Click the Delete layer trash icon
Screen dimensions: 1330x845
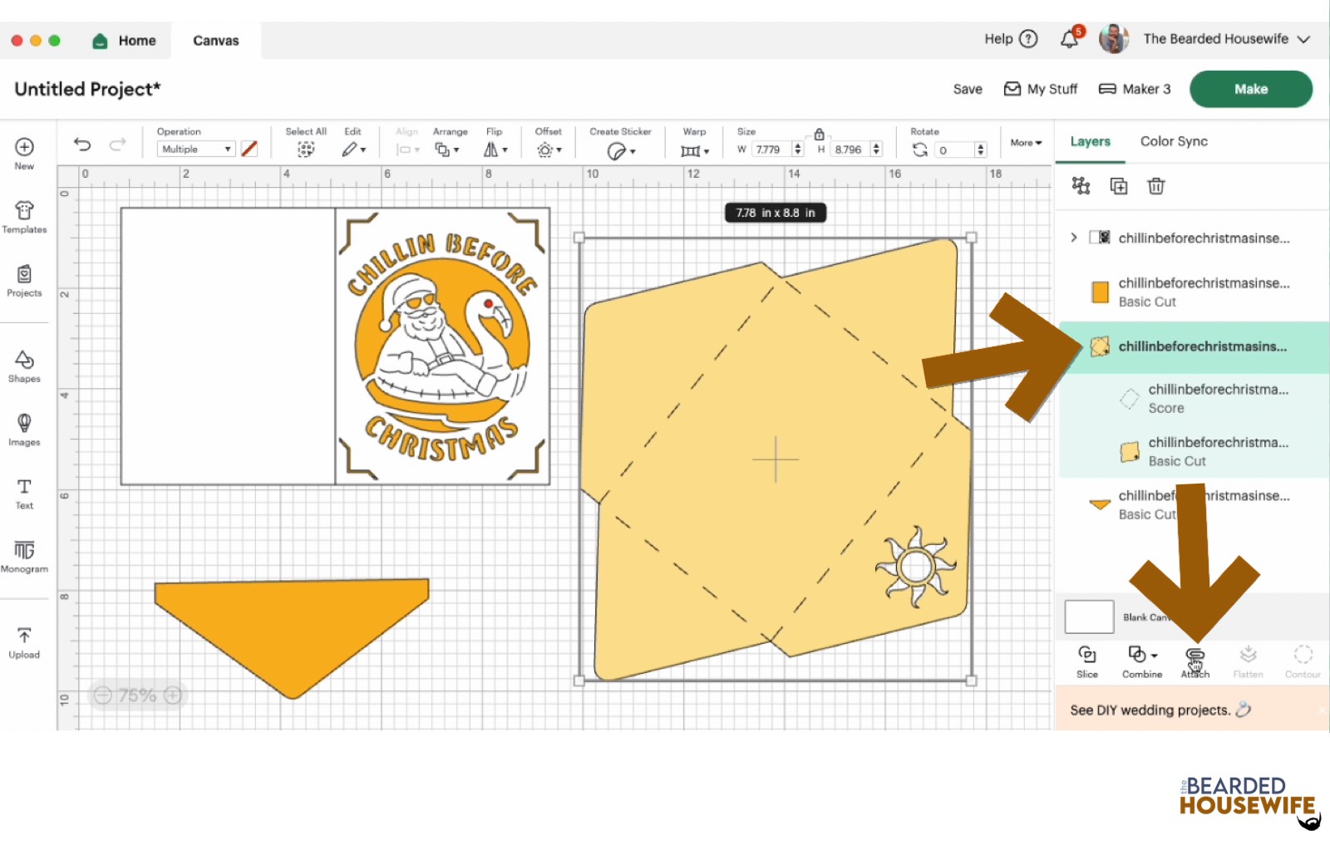tap(1156, 186)
